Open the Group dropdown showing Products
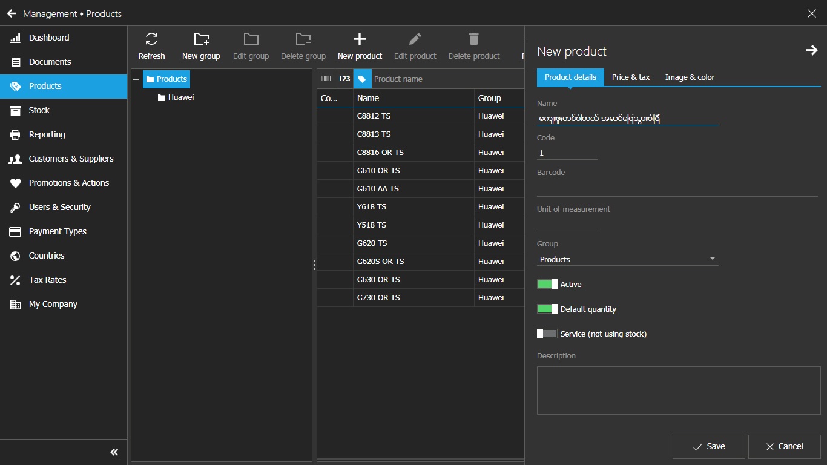827x465 pixels. point(627,259)
